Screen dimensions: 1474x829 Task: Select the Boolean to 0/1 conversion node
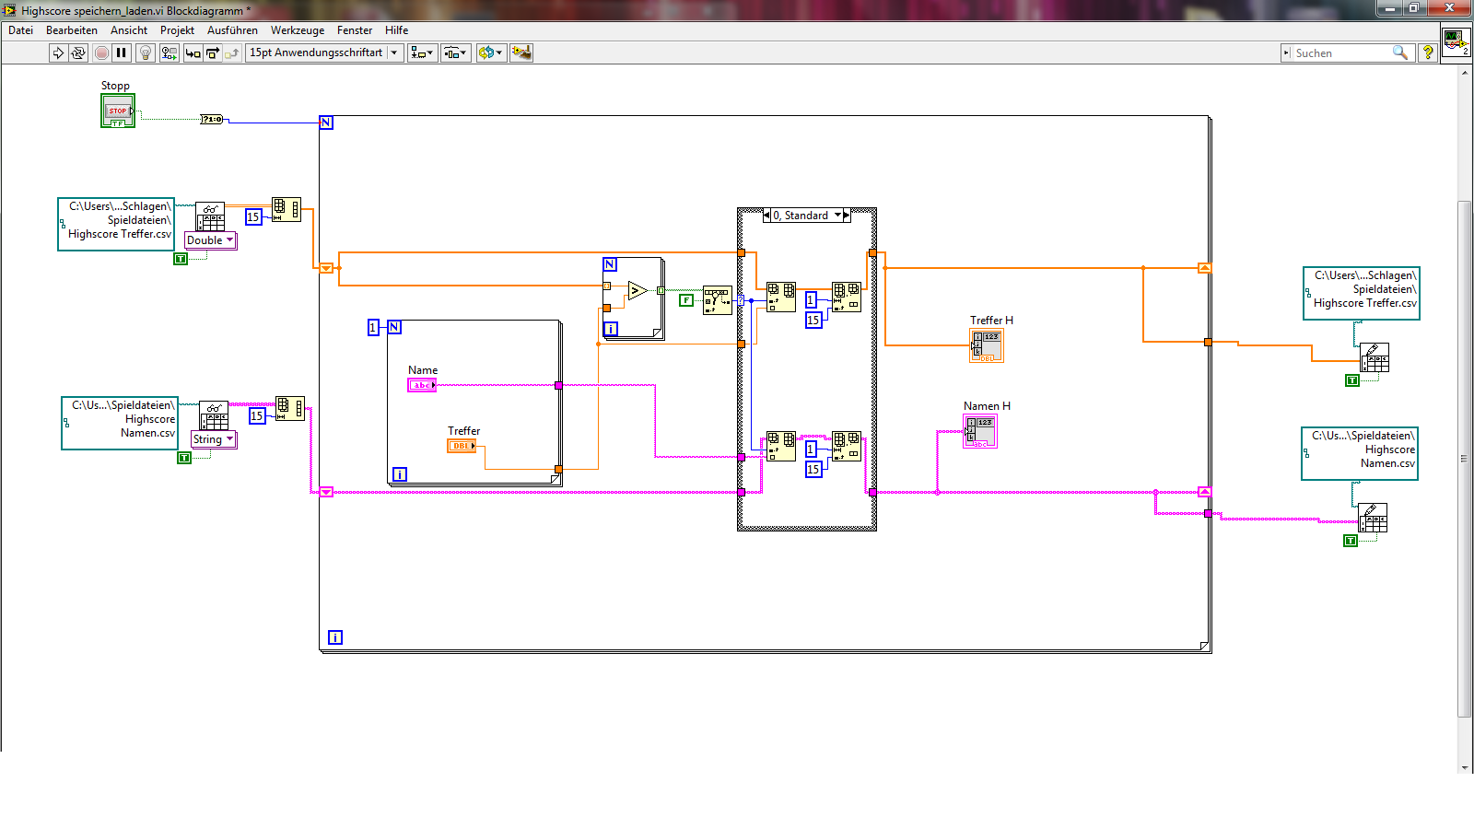click(213, 119)
